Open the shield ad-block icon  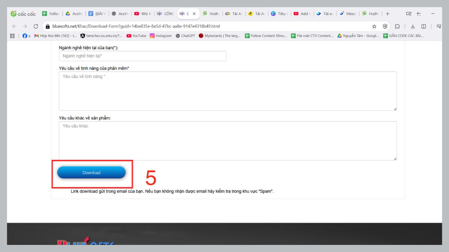pyautogui.click(x=385, y=27)
